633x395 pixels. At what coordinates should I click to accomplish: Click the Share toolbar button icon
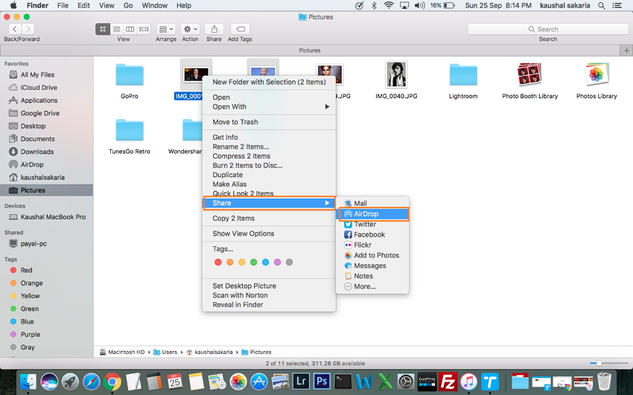[x=214, y=29]
